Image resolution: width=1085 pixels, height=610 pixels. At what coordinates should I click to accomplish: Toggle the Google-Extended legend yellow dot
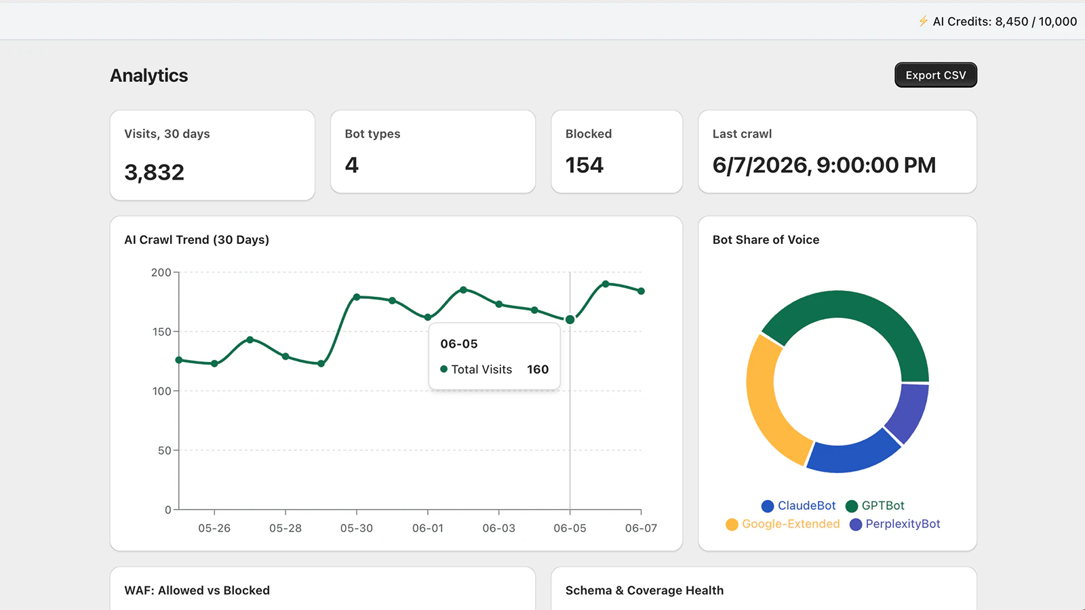coord(732,525)
